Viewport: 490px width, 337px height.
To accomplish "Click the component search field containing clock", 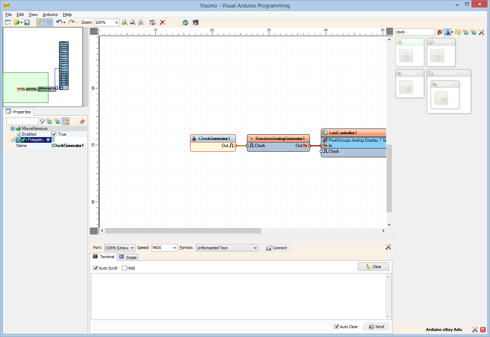I will pos(415,32).
